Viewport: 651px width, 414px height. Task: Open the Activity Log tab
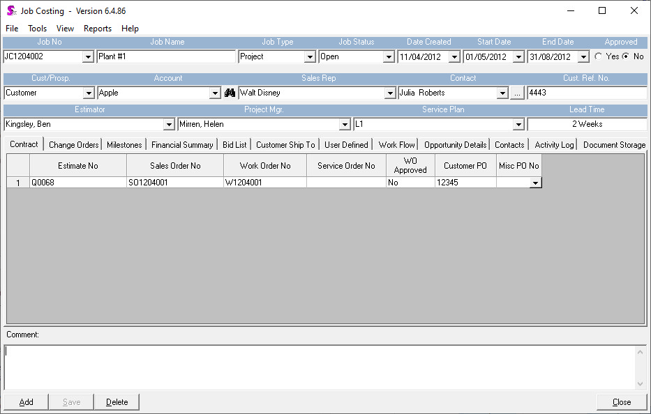pos(554,145)
